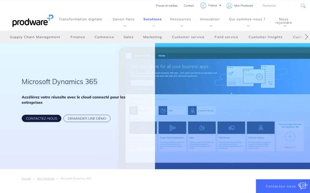Click the Prodware logo
Screen dimensions: 310x193
(x=33, y=21)
